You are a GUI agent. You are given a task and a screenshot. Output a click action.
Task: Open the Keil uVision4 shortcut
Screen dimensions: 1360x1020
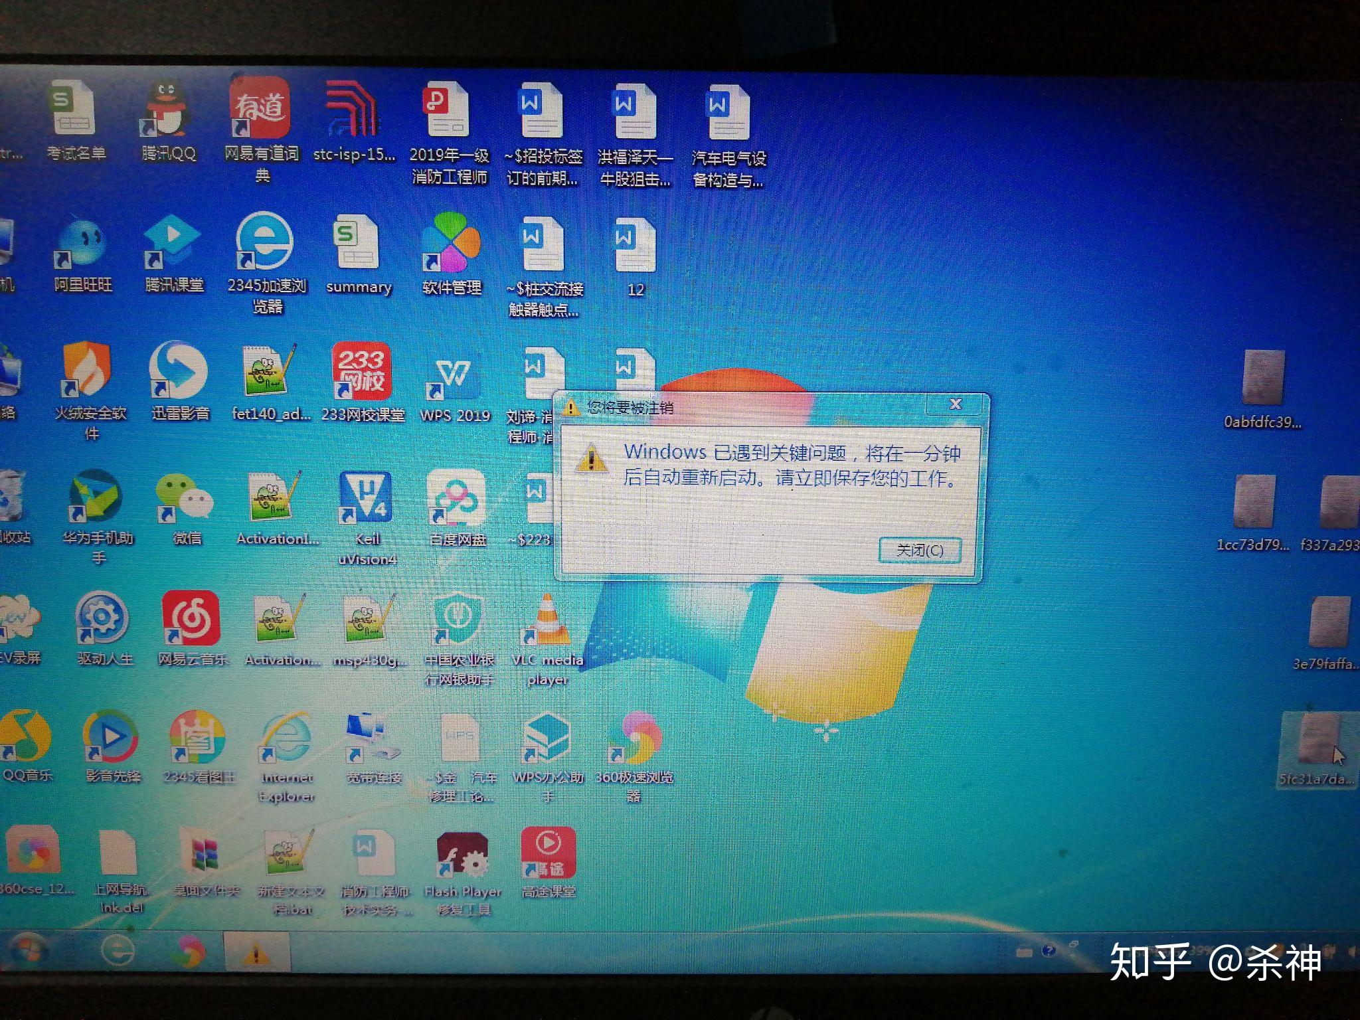(367, 518)
